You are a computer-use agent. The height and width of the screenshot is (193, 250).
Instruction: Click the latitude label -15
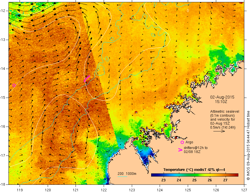click(3, 98)
